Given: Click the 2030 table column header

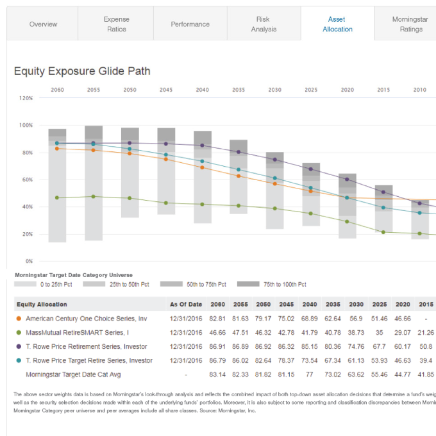Looking at the screenshot, I should (356, 304).
